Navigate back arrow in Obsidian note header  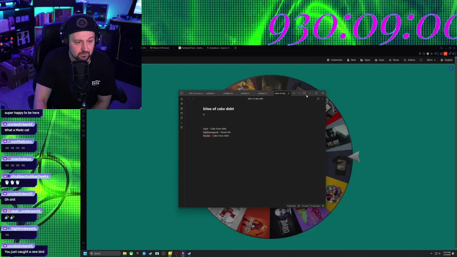click(x=189, y=99)
